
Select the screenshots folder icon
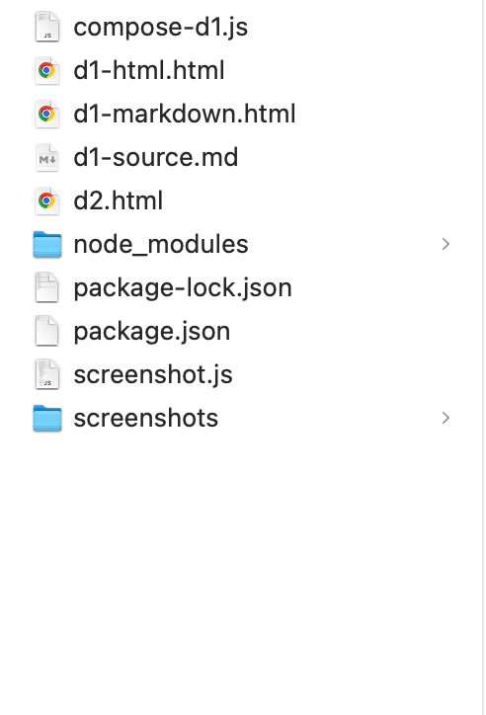47,418
